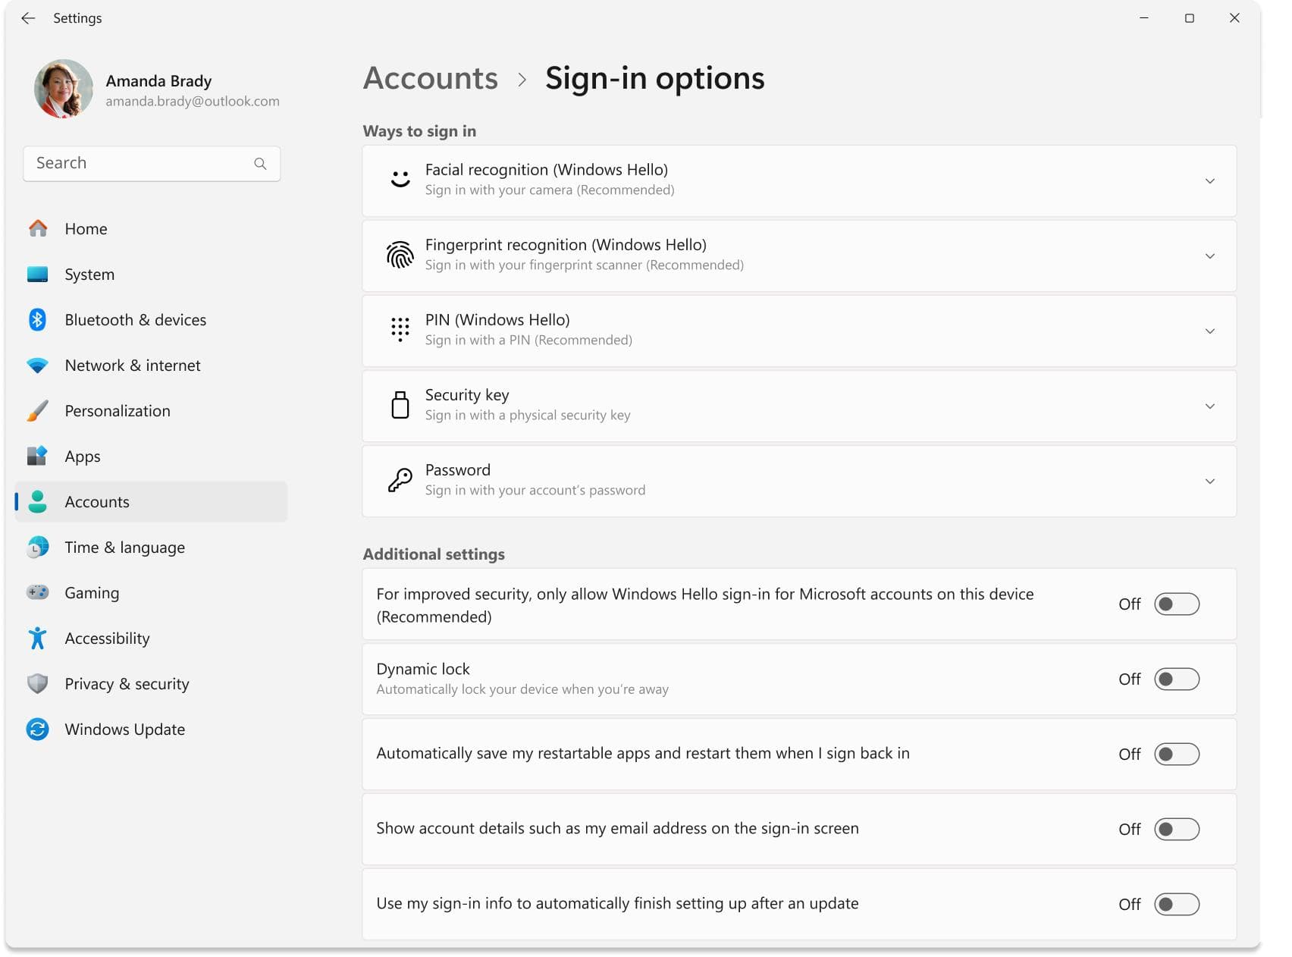Click the Bluetooth icon in sidebar
The height and width of the screenshot is (957, 1292).
(38, 319)
